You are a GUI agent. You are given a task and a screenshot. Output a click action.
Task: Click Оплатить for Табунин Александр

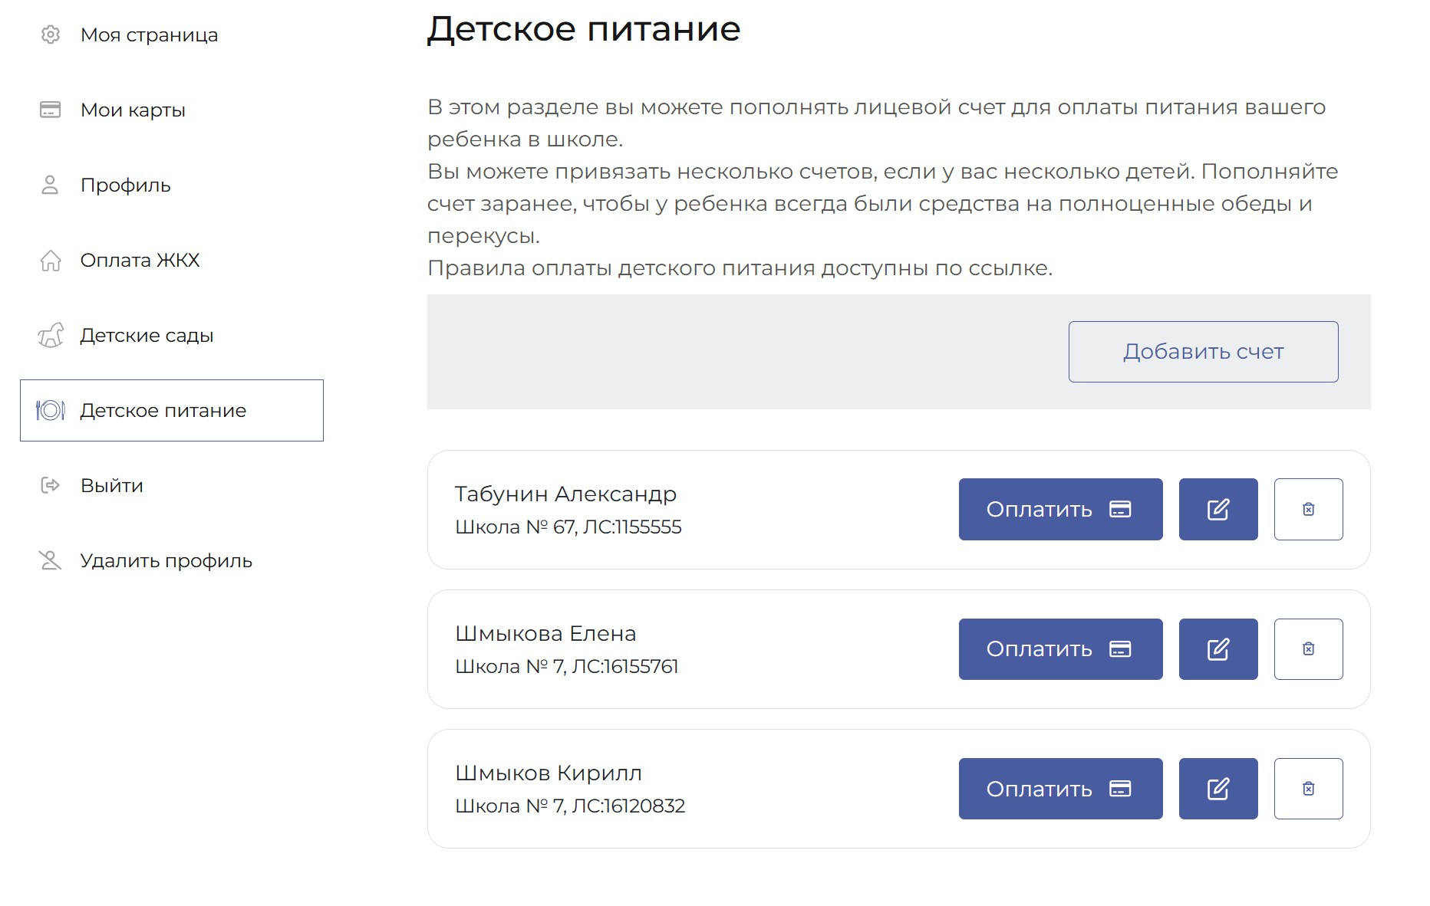tap(1059, 510)
